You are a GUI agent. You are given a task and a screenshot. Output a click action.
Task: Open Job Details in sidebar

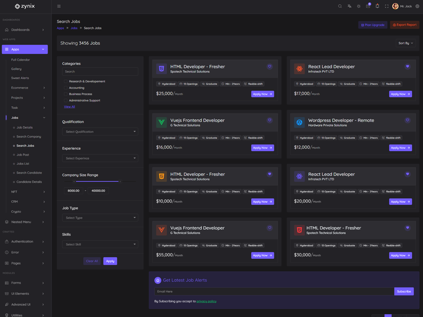click(x=24, y=127)
